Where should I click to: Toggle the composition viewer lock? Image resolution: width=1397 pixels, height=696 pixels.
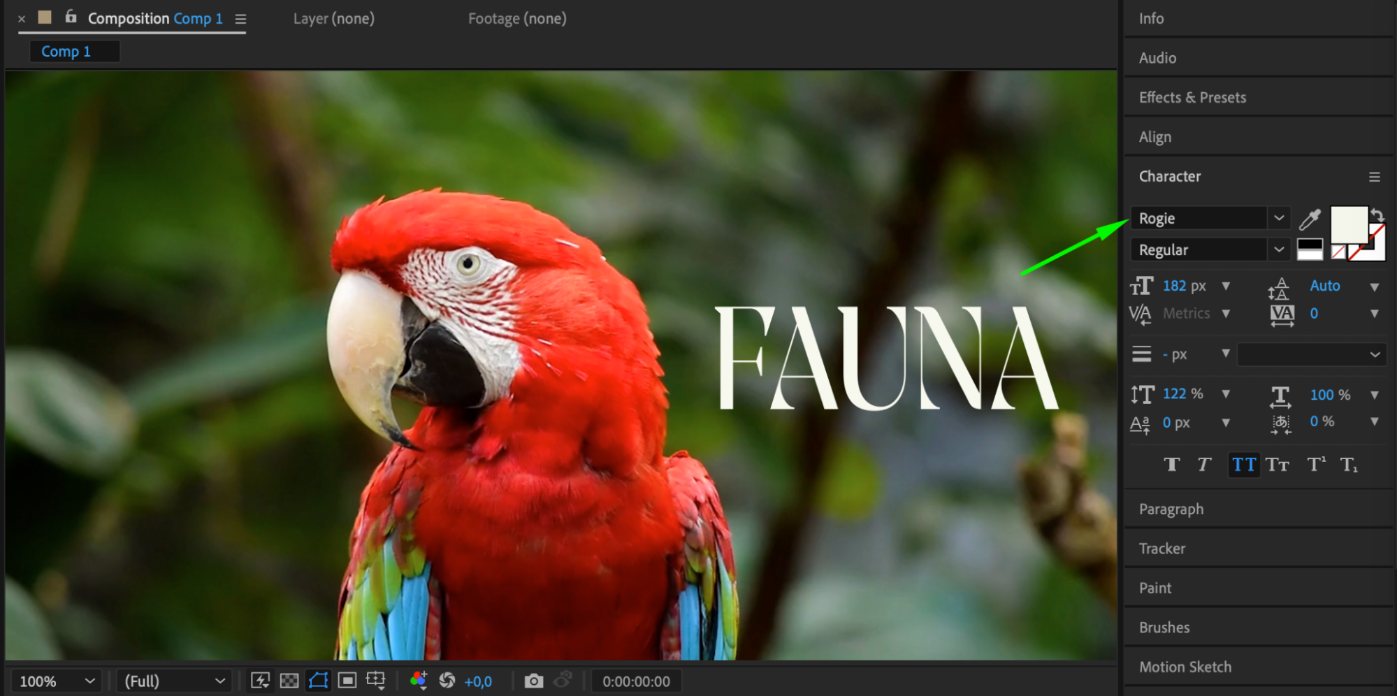(x=71, y=17)
